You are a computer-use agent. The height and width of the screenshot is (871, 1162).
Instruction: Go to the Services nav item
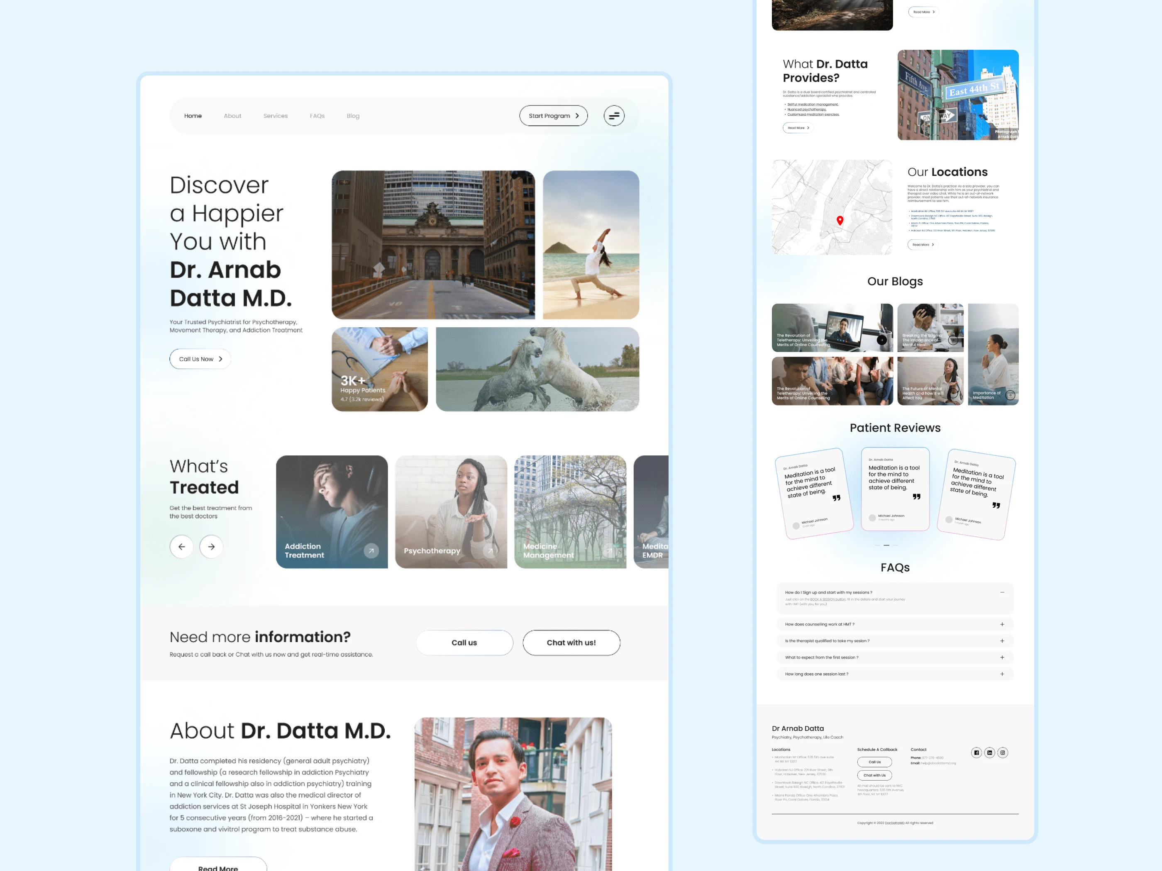pos(275,116)
